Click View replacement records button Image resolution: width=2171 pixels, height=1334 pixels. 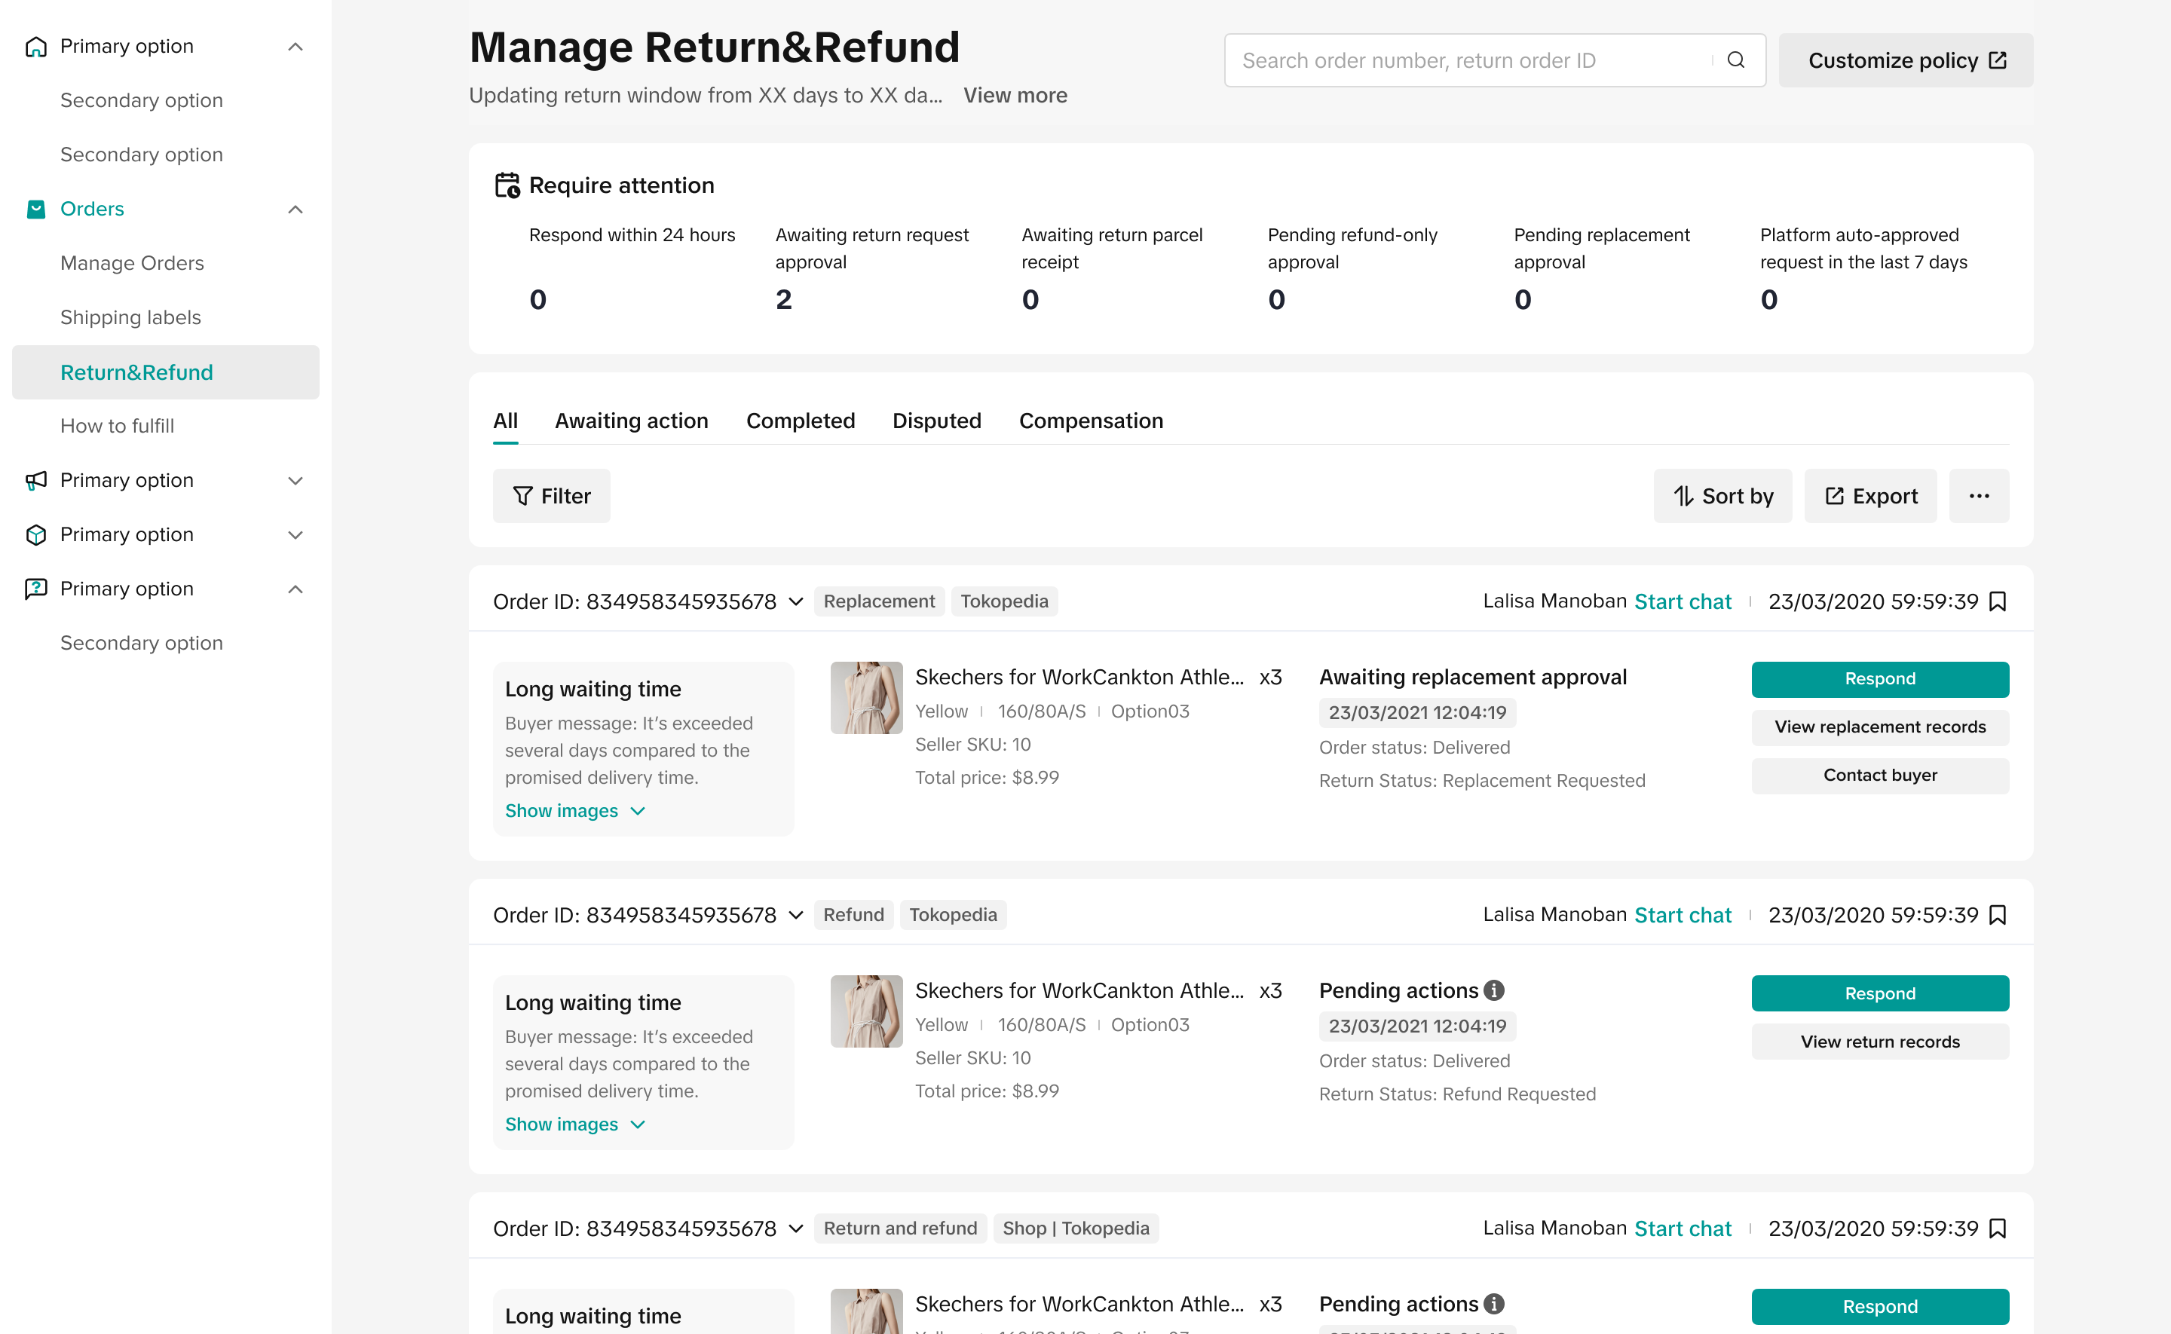coord(1879,727)
